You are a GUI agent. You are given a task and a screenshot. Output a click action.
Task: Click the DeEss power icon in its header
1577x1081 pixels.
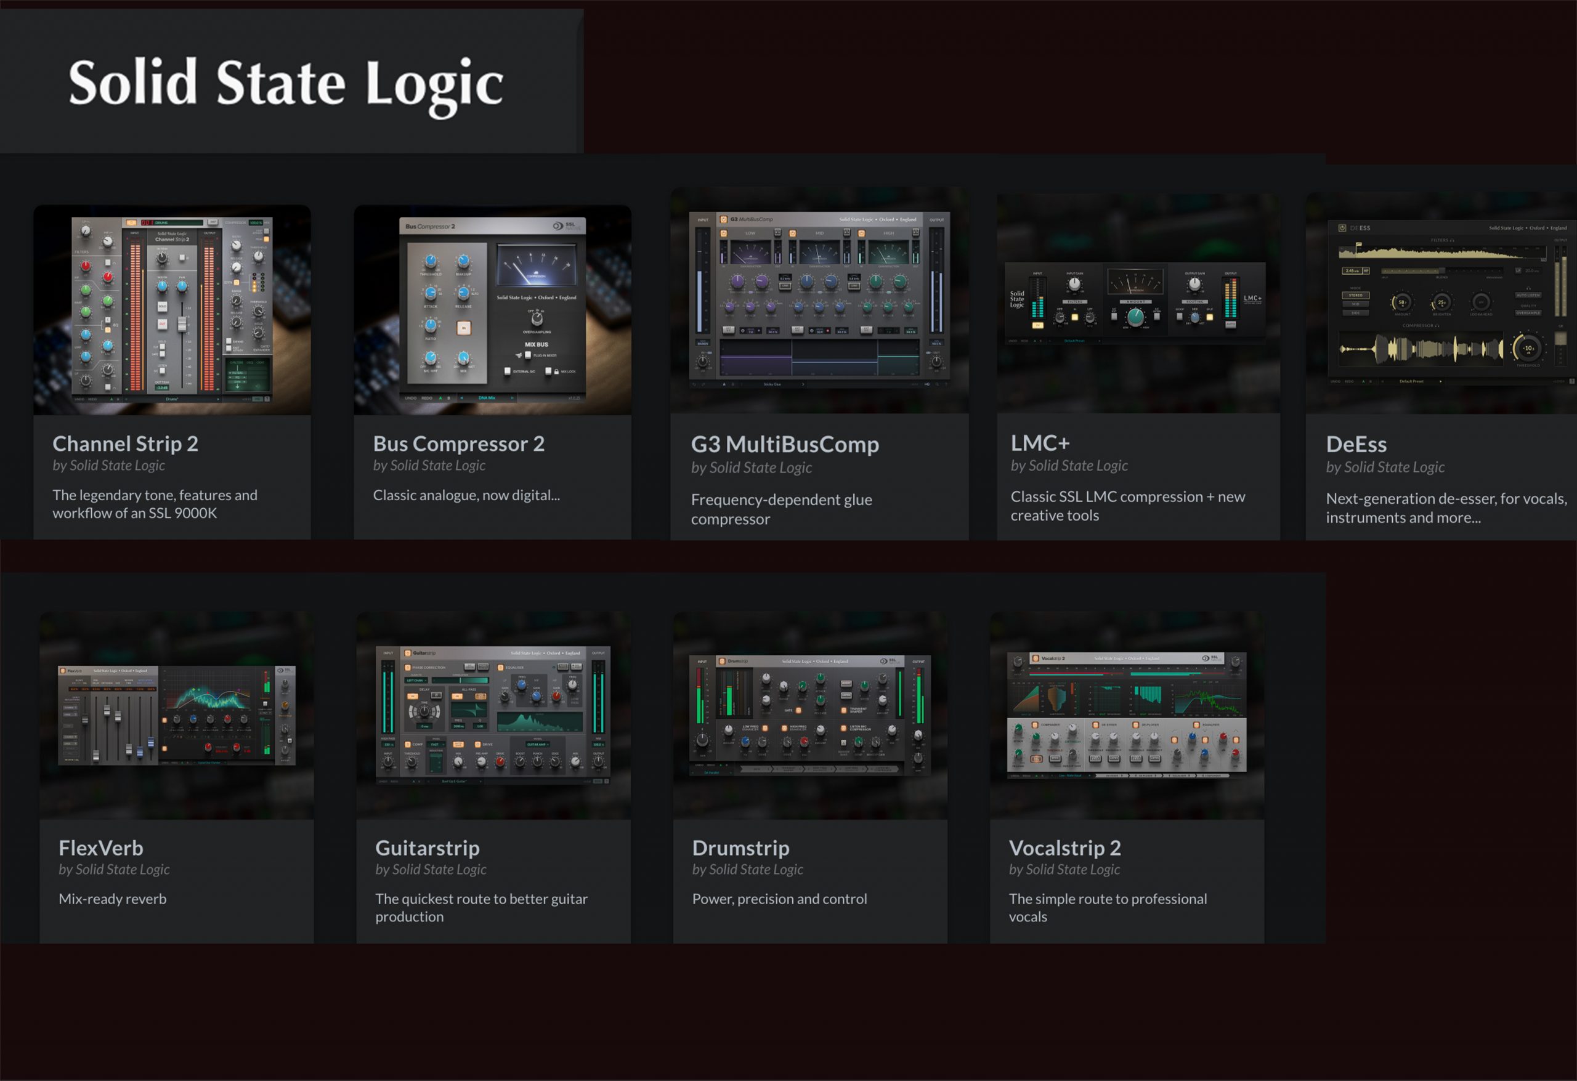coord(1342,228)
